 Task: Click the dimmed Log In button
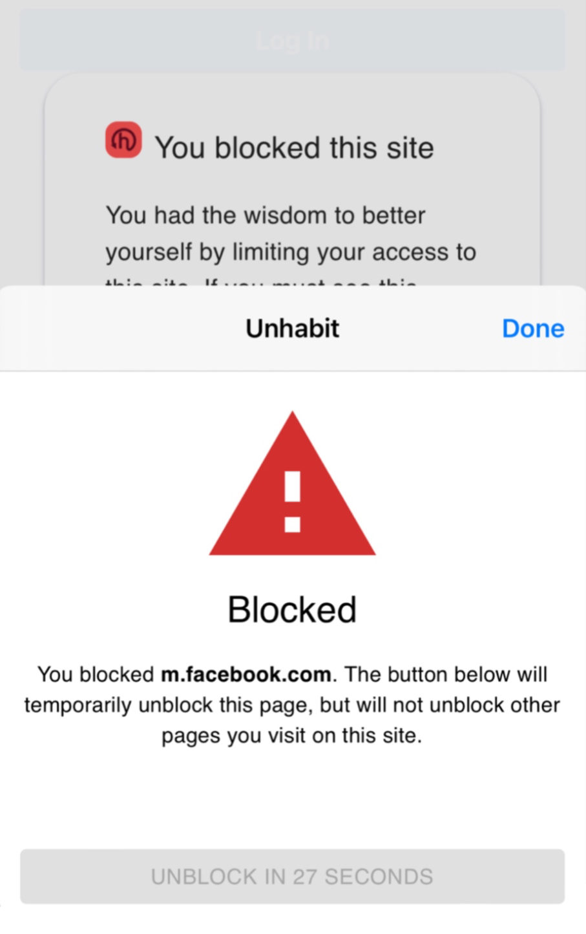coord(292,40)
